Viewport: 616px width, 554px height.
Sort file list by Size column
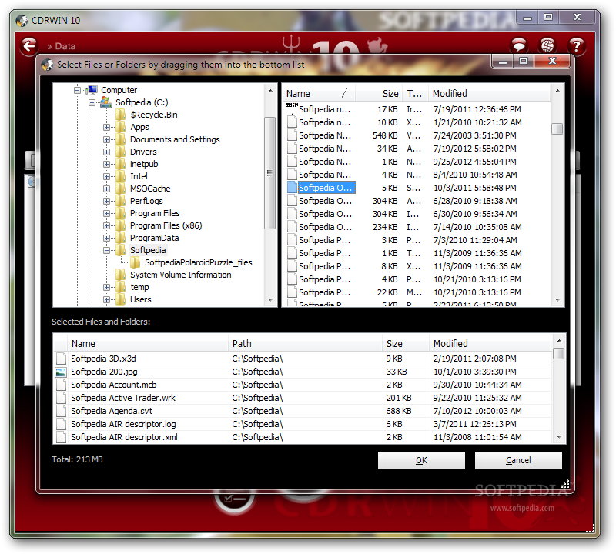[379, 93]
